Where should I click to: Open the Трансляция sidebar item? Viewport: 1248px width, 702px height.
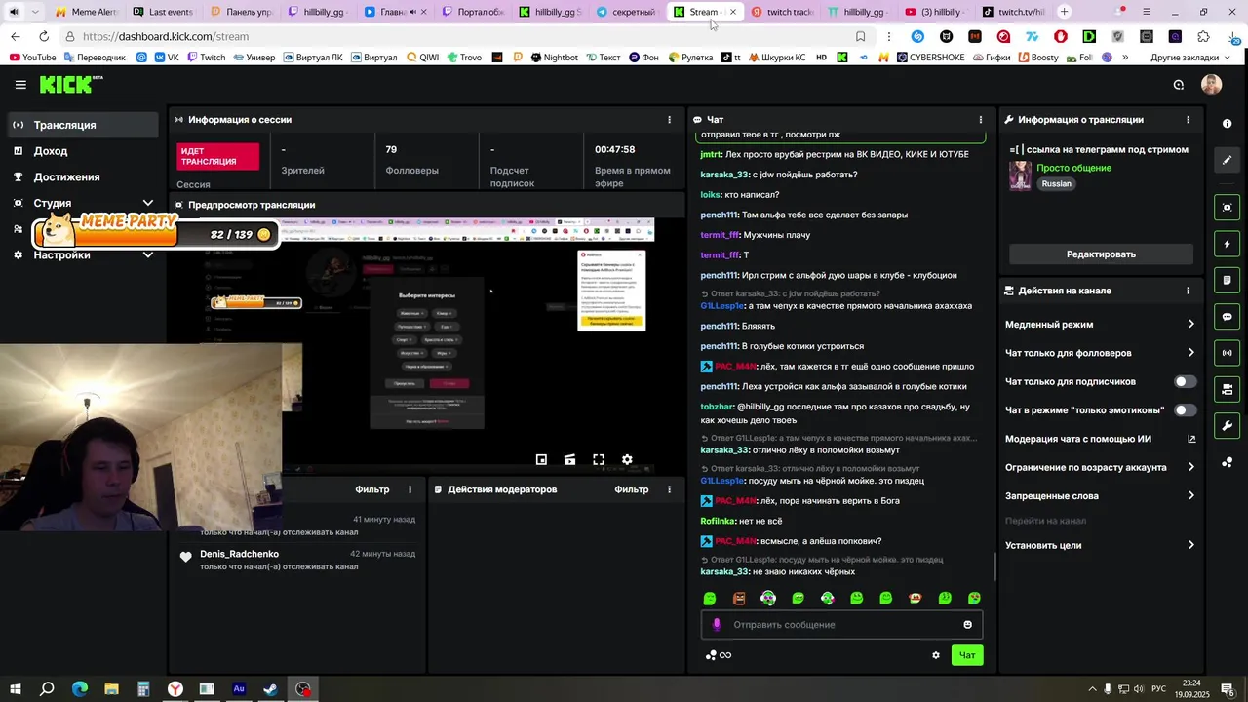click(x=82, y=125)
